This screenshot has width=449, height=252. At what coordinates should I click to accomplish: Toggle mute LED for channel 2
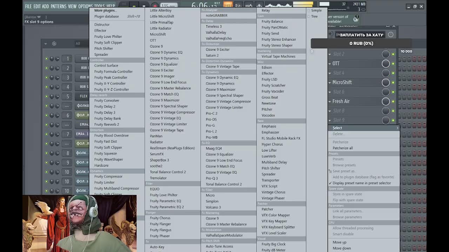46,68
